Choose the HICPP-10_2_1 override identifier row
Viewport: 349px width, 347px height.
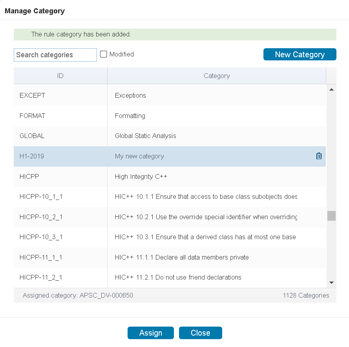click(x=170, y=217)
